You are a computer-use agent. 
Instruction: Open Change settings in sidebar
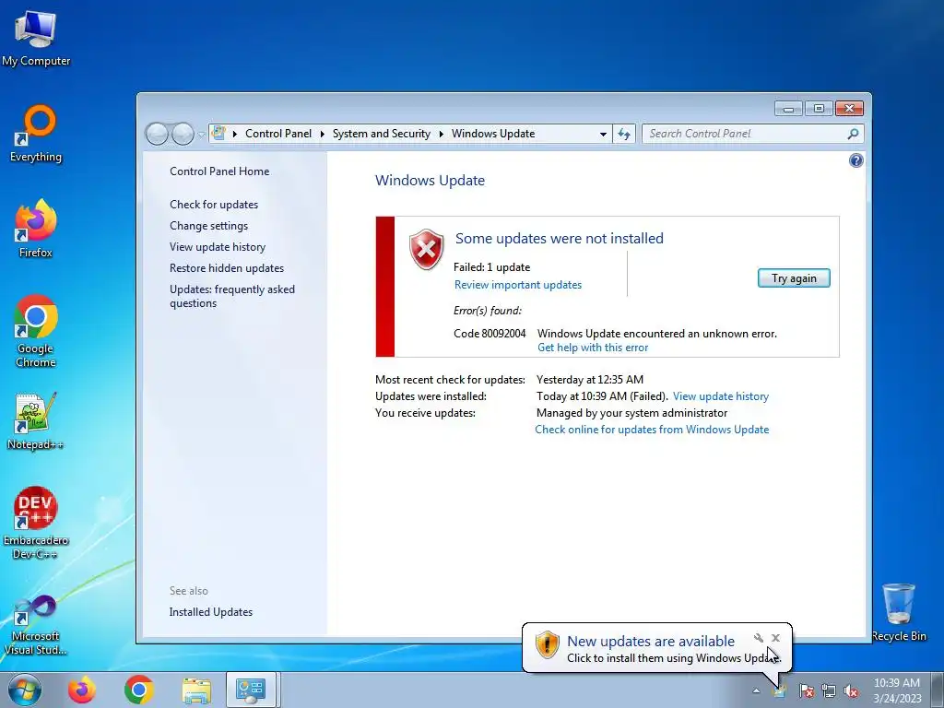208,226
